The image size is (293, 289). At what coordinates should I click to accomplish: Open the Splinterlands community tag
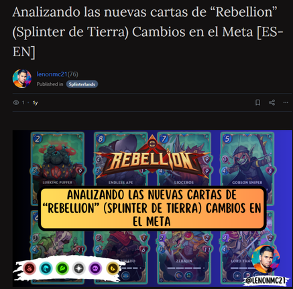82,84
